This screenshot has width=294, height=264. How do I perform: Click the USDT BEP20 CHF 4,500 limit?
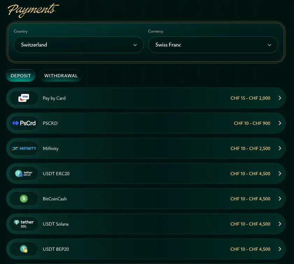tap(250, 249)
